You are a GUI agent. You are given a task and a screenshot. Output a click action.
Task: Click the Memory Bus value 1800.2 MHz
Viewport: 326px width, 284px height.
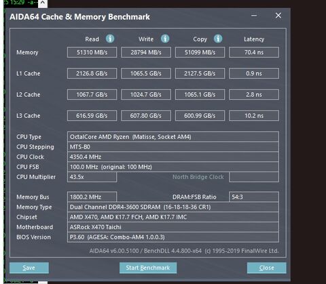[x=92, y=197]
